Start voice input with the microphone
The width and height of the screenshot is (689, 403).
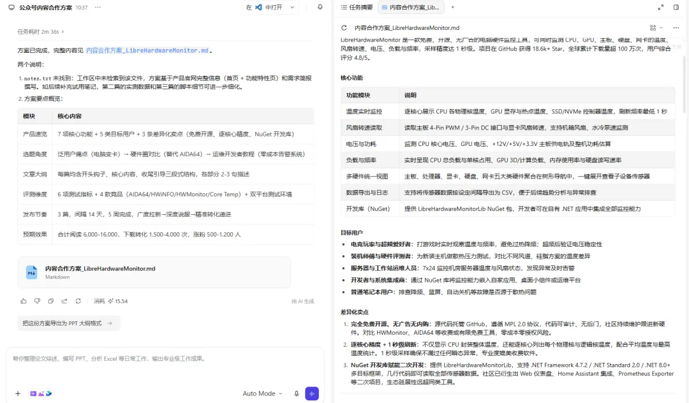click(297, 393)
